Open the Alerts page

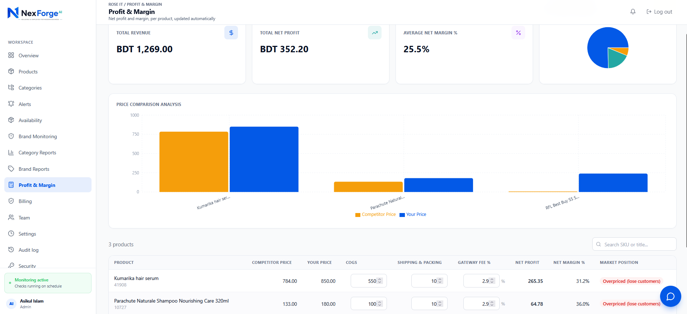coord(48,104)
